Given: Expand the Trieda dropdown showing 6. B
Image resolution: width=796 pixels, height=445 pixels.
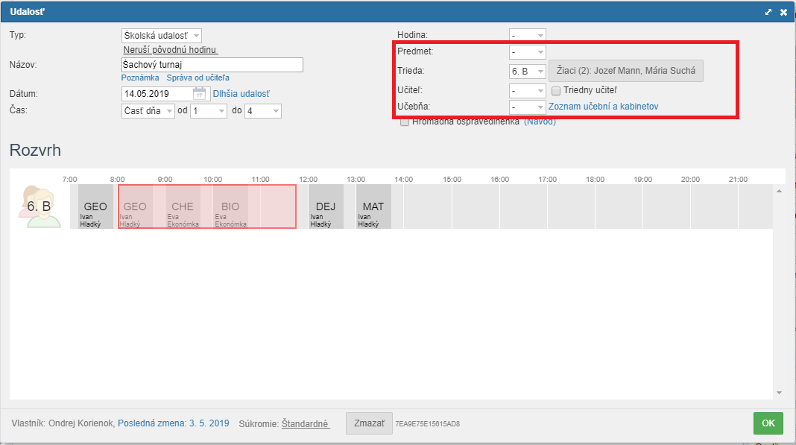Looking at the screenshot, I should coord(527,72).
